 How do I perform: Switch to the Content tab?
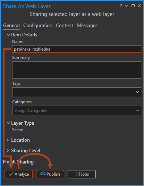point(65,26)
